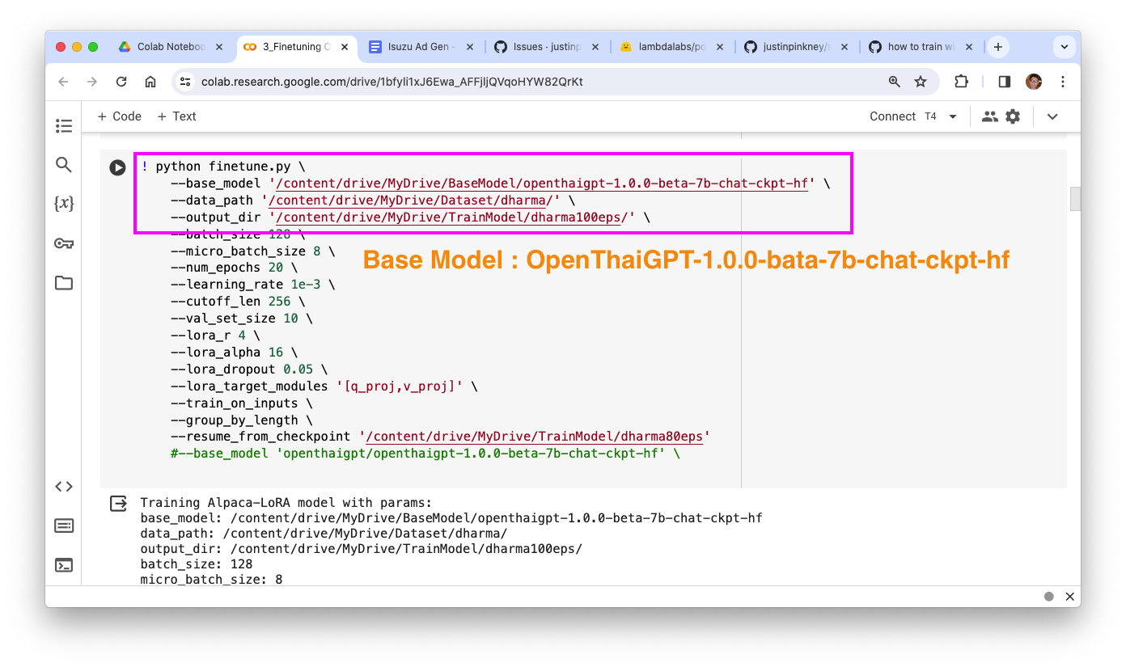1126x667 pixels.
Task: Switch to the Issues · justinp GitHub tab
Action: click(546, 47)
